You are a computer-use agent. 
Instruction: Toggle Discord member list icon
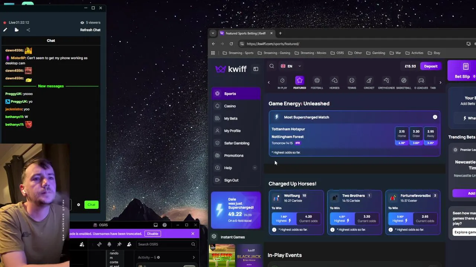(x=129, y=244)
